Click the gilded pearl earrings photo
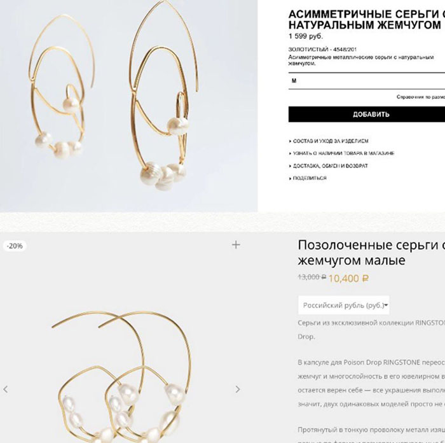 tap(121, 337)
